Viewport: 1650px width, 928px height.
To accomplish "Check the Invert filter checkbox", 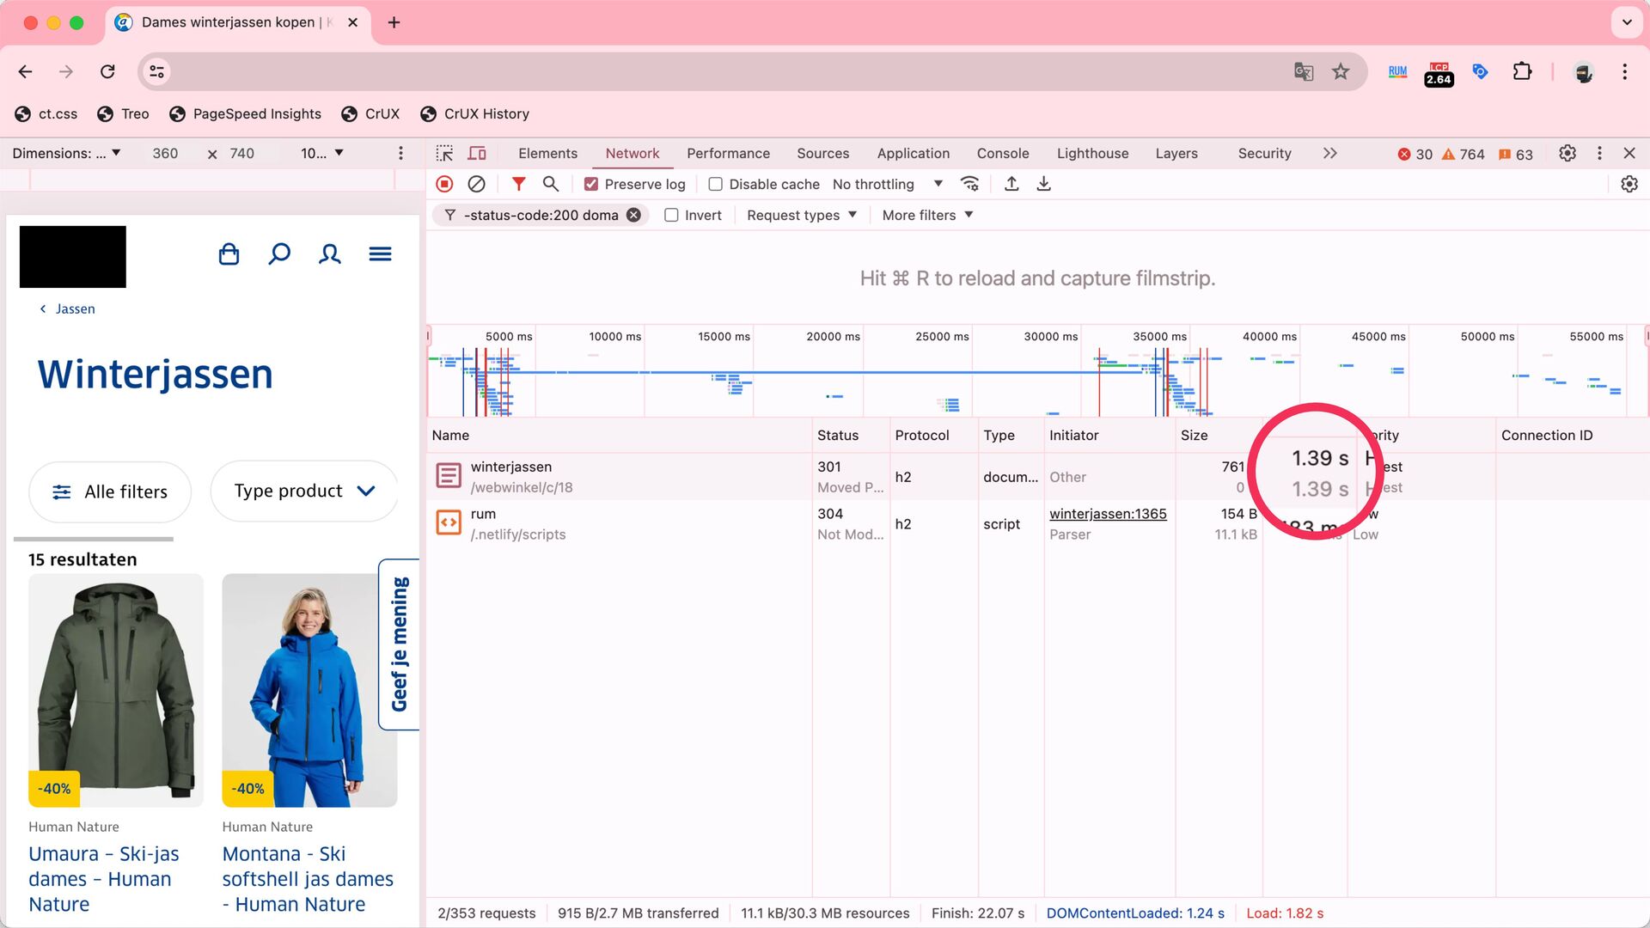I will pos(671,215).
